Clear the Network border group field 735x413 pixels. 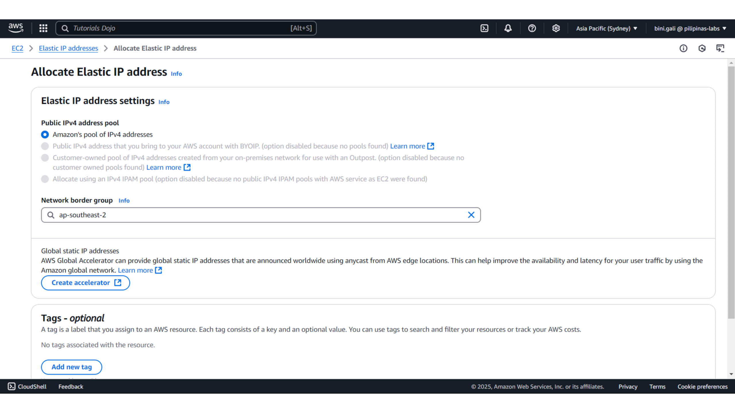click(x=471, y=215)
